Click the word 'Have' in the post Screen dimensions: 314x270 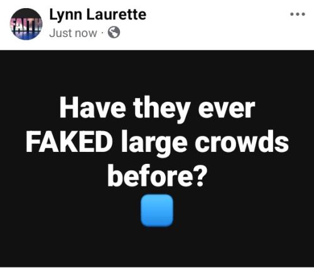92,109
